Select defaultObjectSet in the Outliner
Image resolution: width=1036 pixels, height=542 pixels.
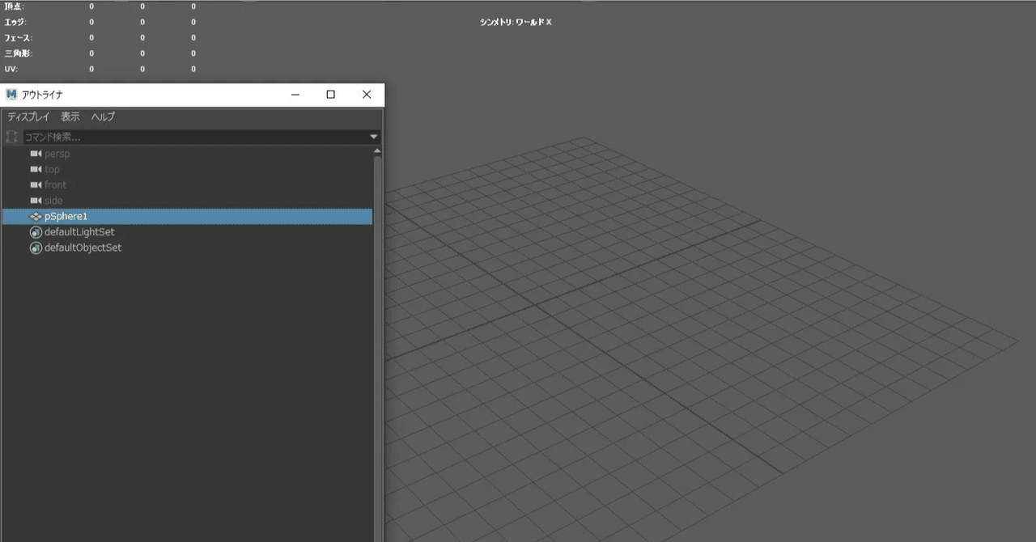83,248
